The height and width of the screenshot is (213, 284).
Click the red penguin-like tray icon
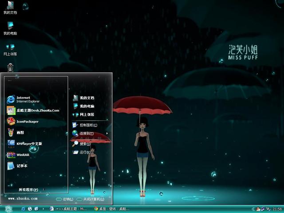point(258,209)
